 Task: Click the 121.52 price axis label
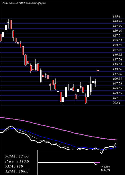tap(117, 50)
